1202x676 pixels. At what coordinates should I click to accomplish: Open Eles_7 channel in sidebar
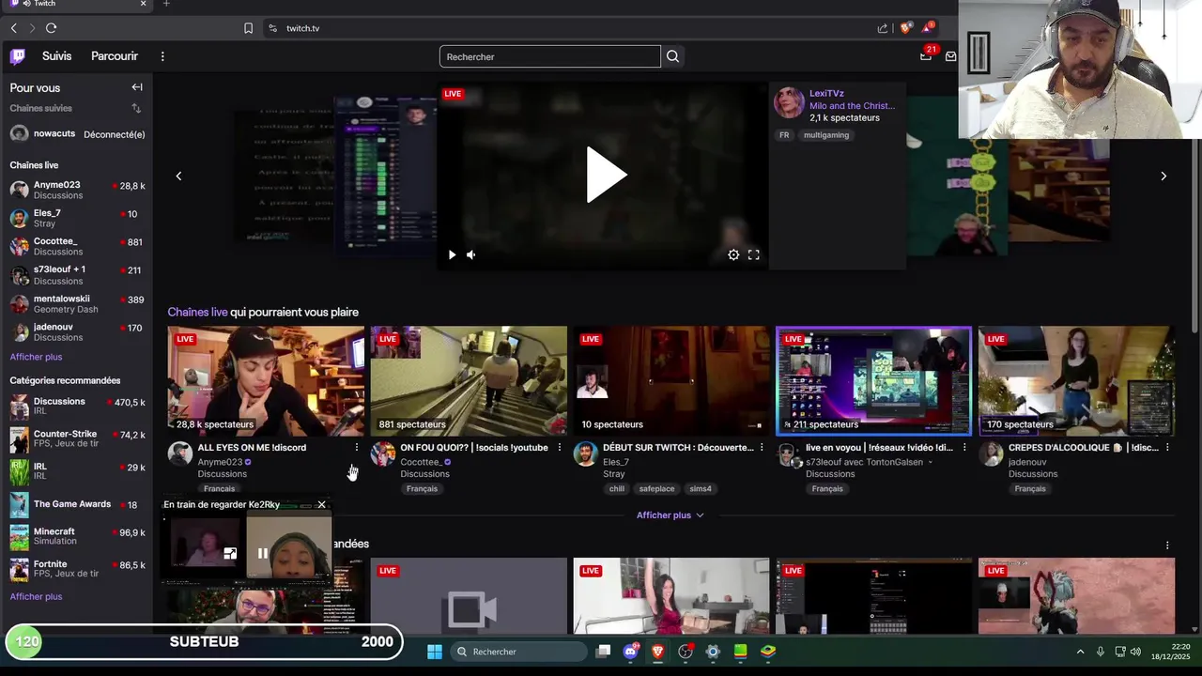(77, 218)
